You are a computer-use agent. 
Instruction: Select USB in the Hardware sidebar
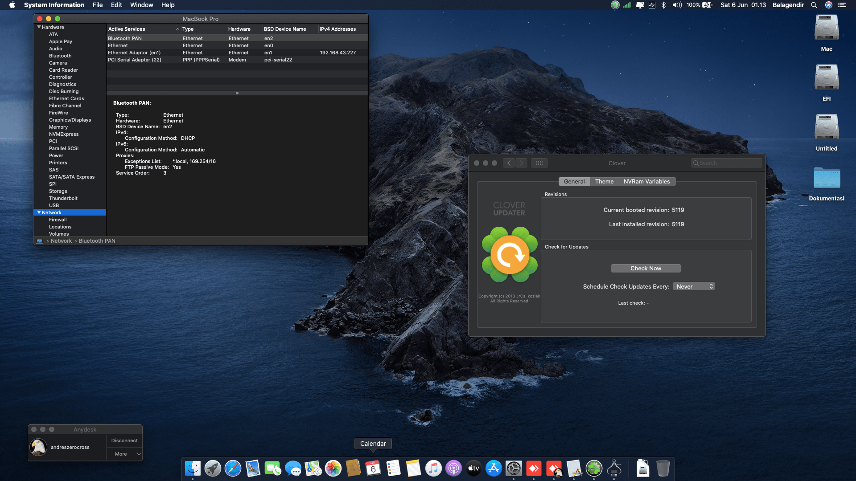(x=54, y=205)
